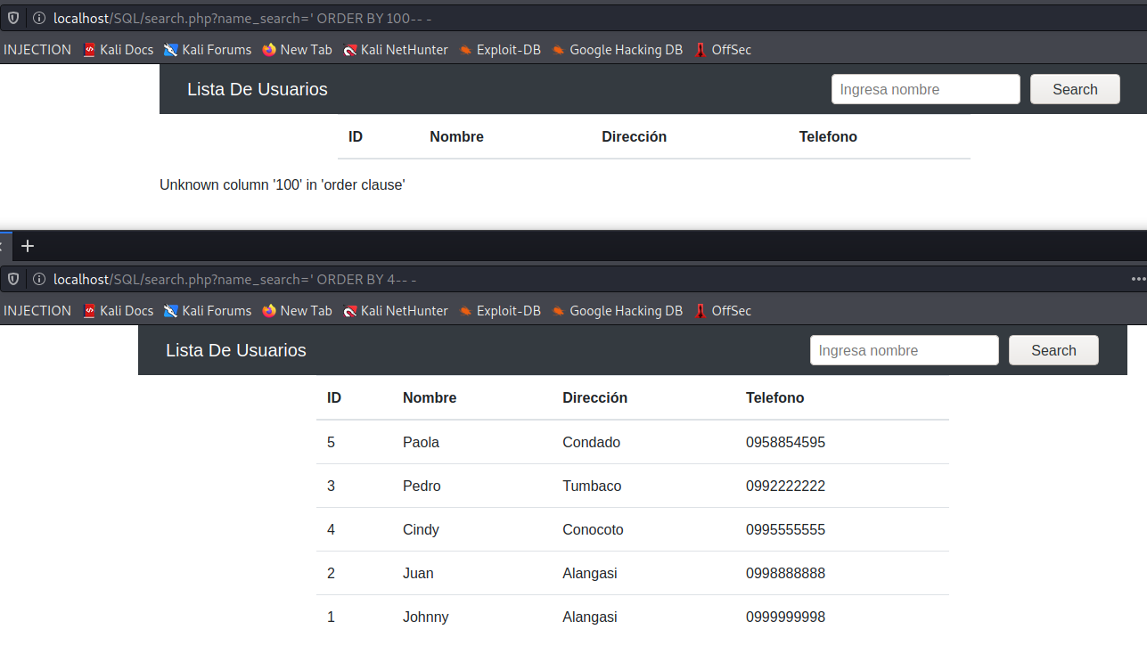This screenshot has height=654, width=1147.
Task: Click 'Ingresa nombre' field above the user table
Action: [x=905, y=350]
